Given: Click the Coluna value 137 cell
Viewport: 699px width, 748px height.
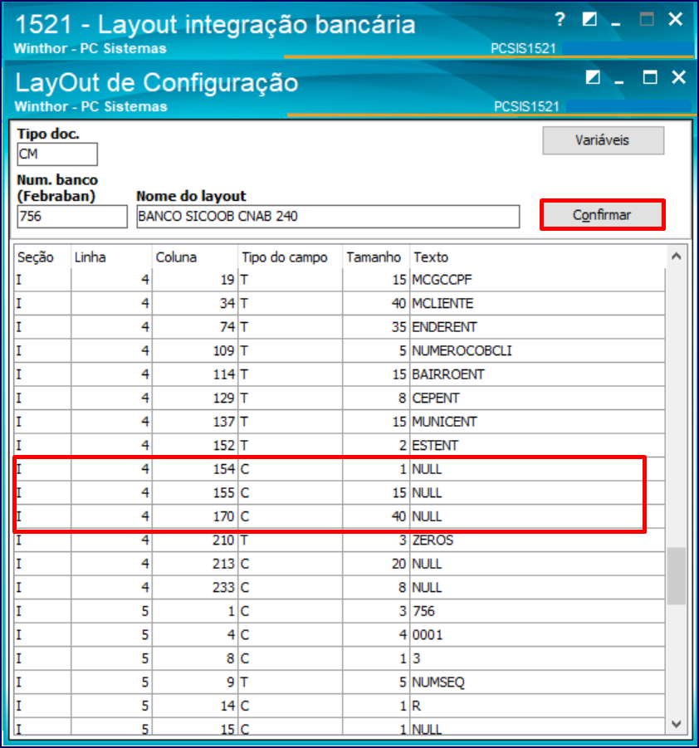Looking at the screenshot, I should coord(194,422).
